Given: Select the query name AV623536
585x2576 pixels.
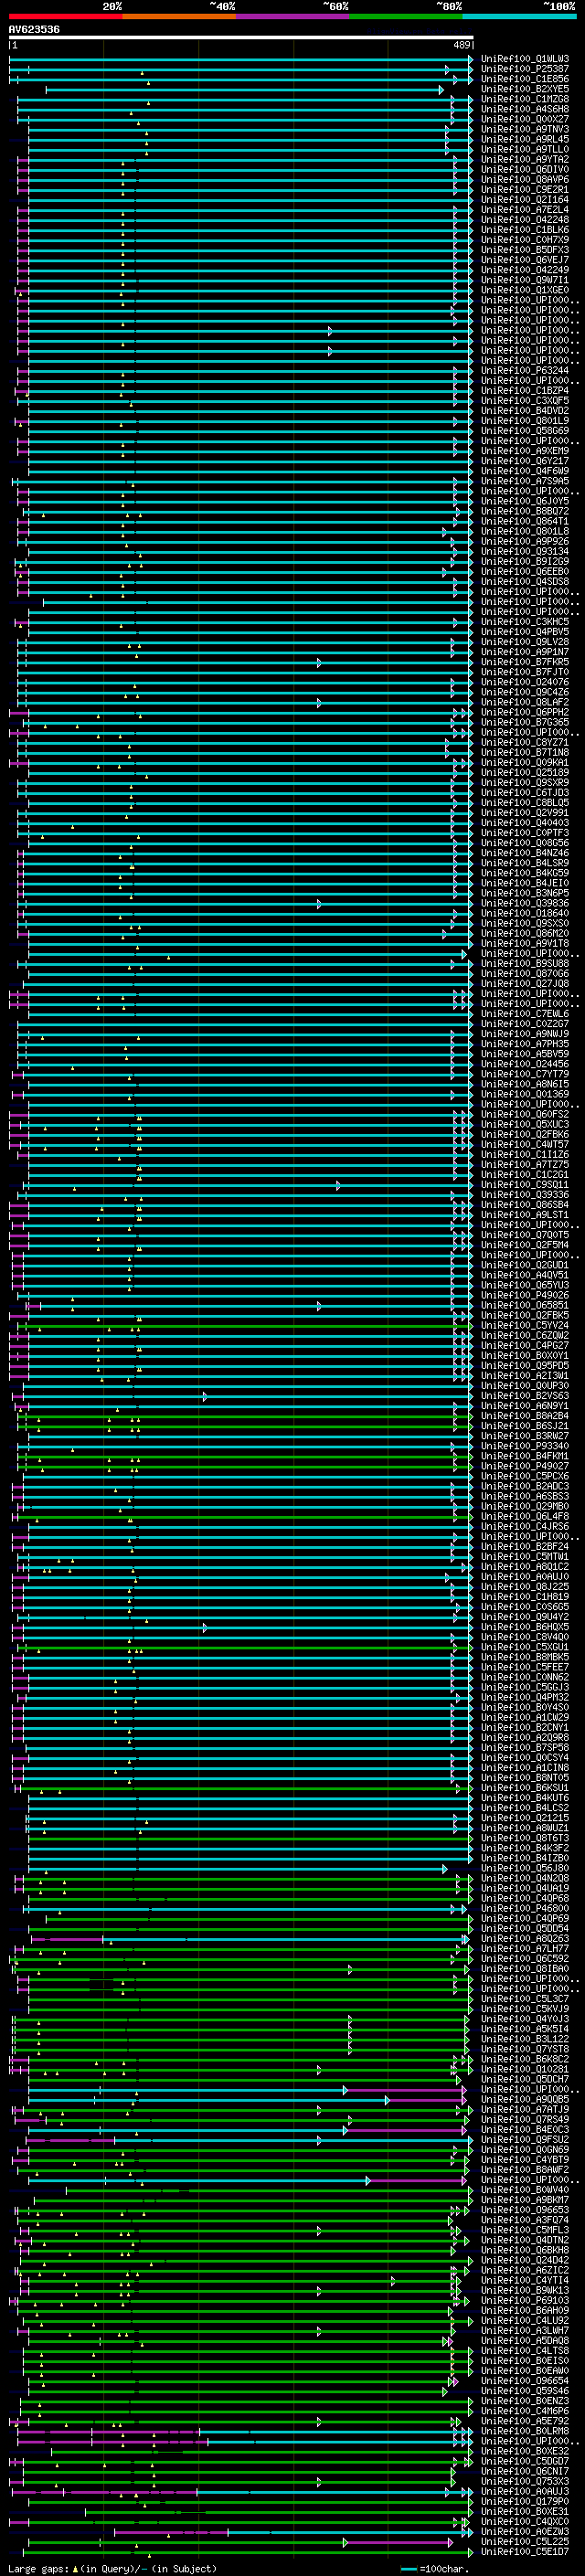Looking at the screenshot, I should pos(34,30).
